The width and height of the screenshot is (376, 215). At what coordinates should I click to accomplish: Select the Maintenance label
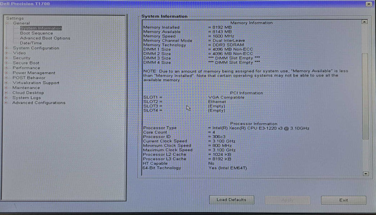tap(26, 88)
